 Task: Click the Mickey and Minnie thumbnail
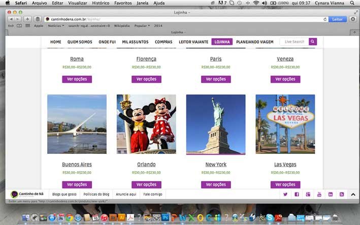point(146,124)
